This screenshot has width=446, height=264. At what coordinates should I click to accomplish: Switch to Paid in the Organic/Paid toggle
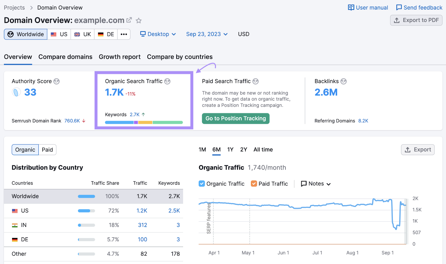[47, 150]
